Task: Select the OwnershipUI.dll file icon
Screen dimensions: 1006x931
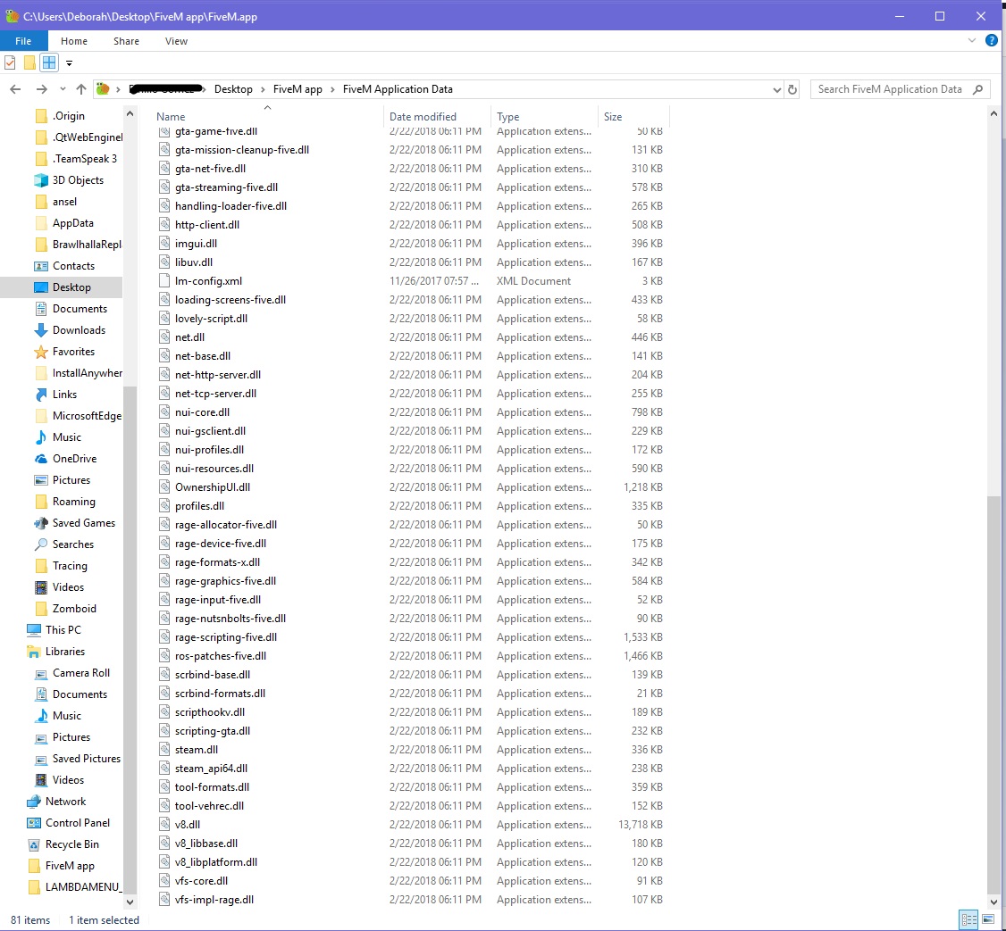Action: [x=165, y=487]
